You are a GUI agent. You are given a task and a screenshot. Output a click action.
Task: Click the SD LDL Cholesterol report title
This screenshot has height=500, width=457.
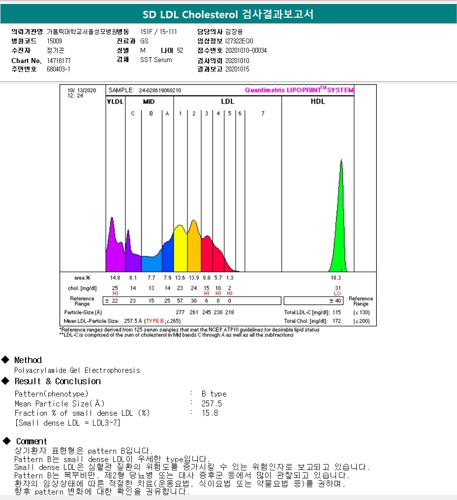pyautogui.click(x=228, y=15)
